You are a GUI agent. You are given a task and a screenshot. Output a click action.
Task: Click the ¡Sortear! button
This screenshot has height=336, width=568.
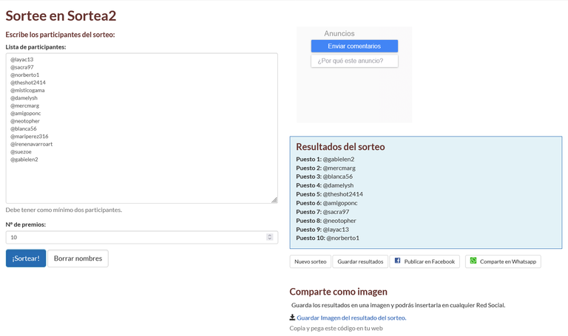(x=26, y=258)
